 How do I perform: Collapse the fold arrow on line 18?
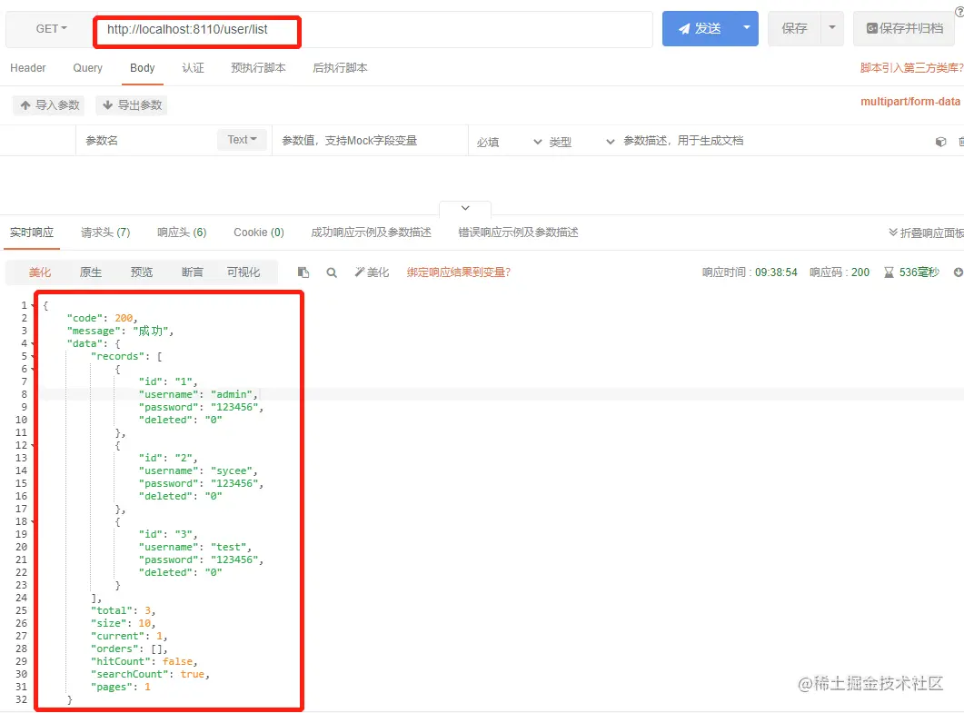tap(33, 521)
